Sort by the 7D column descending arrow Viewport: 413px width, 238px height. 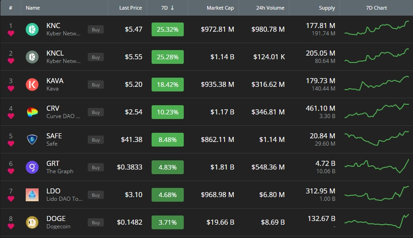point(172,8)
